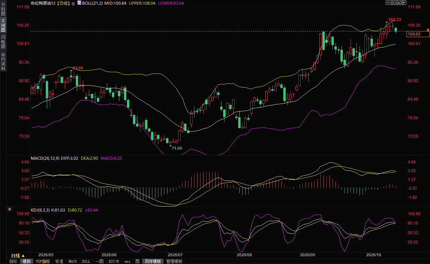Click the circled plus icon beside 【日线】
Image resolution: width=430 pixels, height=264 pixels.
(x=73, y=3)
